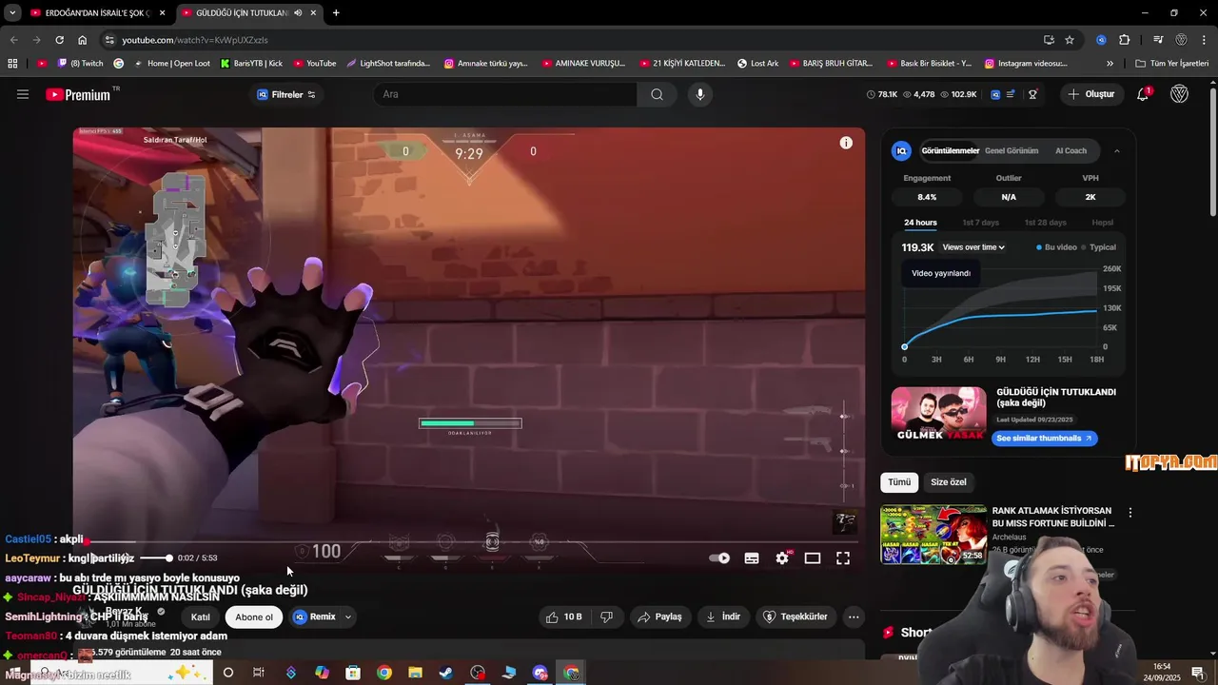Start voice search with microphone icon
Screen dimensions: 1218x685
click(699, 94)
